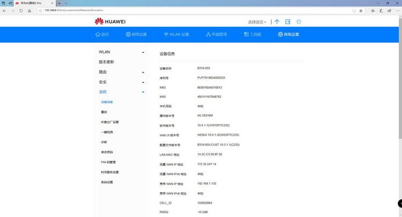Image resolution: width=402 pixels, height=217 pixels.
Task: Click the page vertical scrollbar
Action: pyautogui.click(x=400, y=79)
